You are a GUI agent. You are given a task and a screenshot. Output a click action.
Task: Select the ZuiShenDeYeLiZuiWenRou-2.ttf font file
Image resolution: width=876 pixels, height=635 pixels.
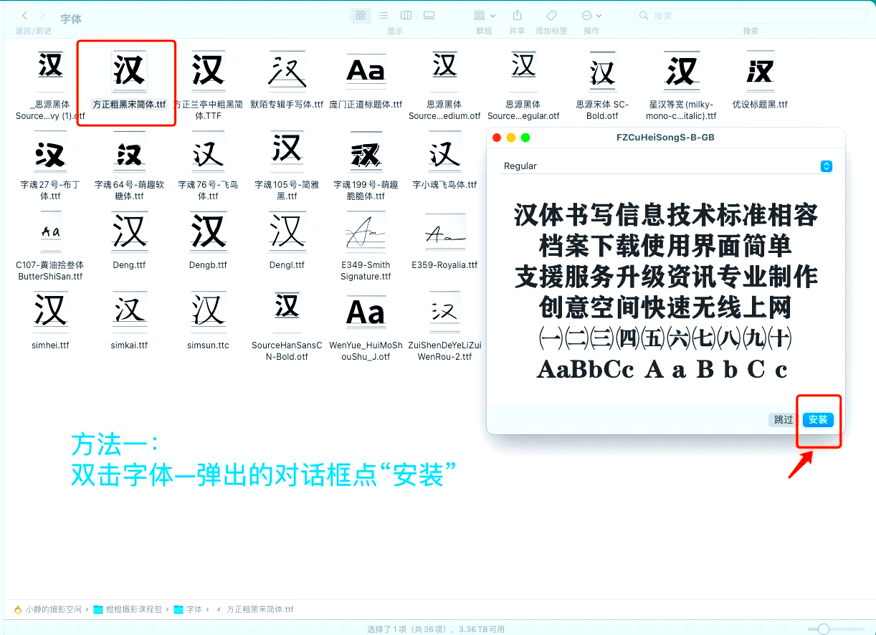444,327
